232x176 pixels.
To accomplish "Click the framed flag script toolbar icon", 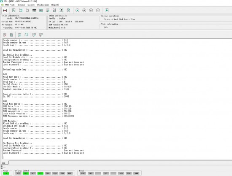I will click(x=62, y=11).
